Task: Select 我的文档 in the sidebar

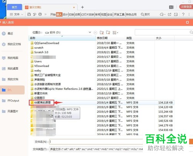Action: [x=10, y=79]
